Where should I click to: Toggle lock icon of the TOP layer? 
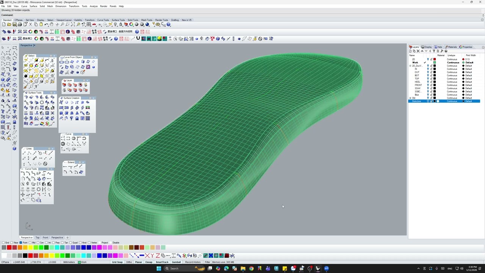tap(431, 78)
